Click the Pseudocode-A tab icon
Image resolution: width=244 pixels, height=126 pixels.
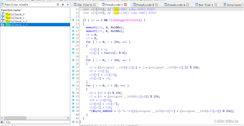pyautogui.click(x=165, y=5)
